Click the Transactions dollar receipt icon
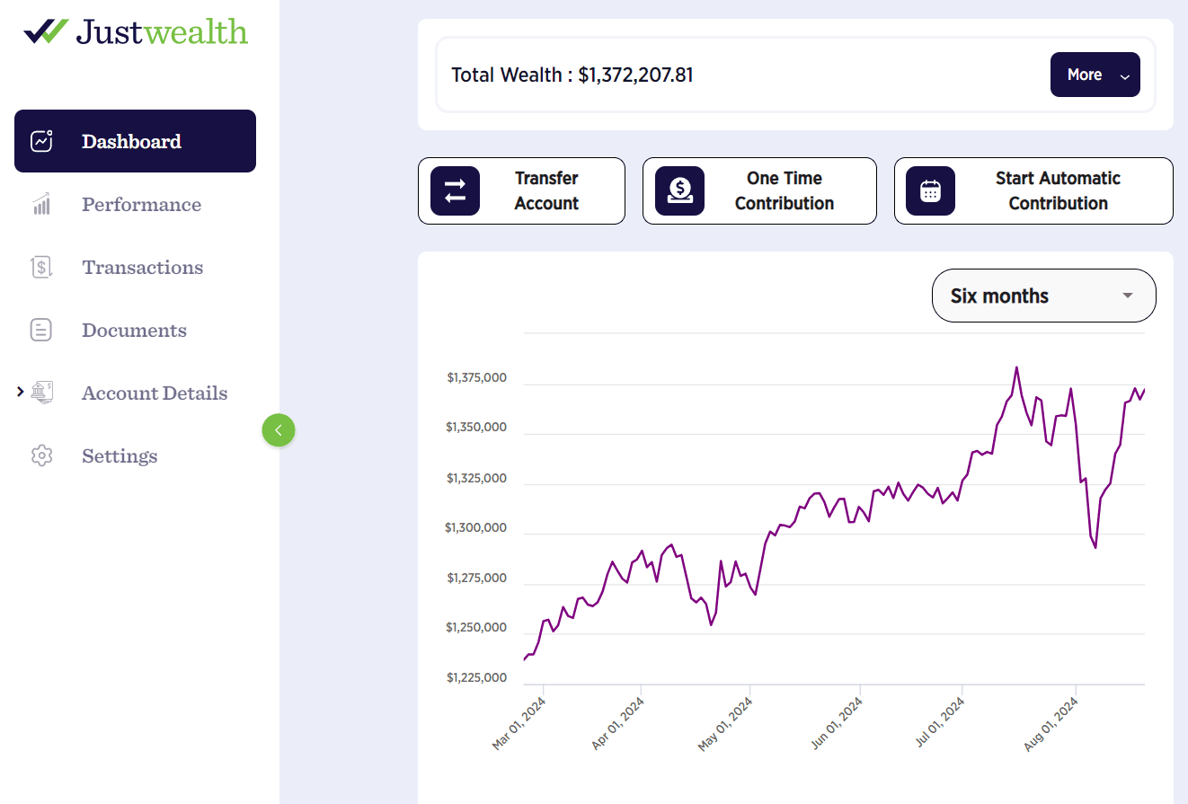Screen dimensions: 1188x804 pos(41,267)
